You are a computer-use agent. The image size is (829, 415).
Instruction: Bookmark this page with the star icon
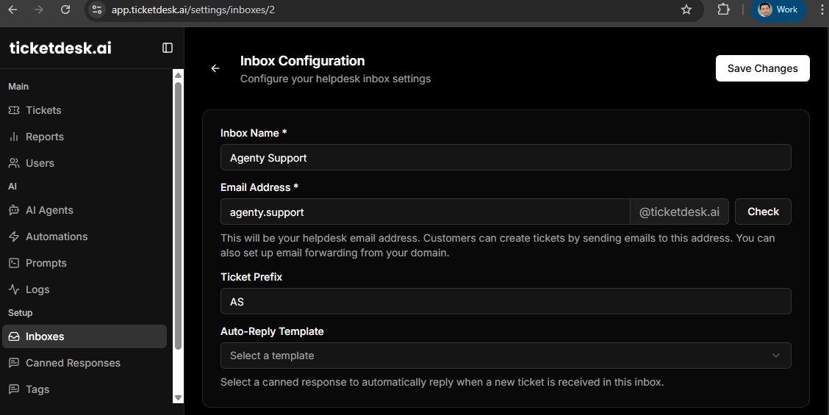coord(686,10)
